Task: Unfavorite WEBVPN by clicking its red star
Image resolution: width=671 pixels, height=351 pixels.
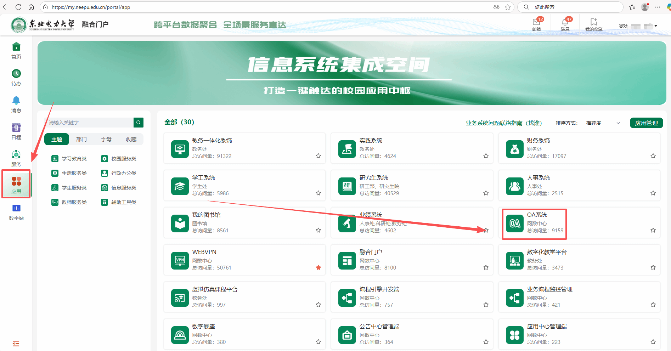Action: tap(318, 267)
